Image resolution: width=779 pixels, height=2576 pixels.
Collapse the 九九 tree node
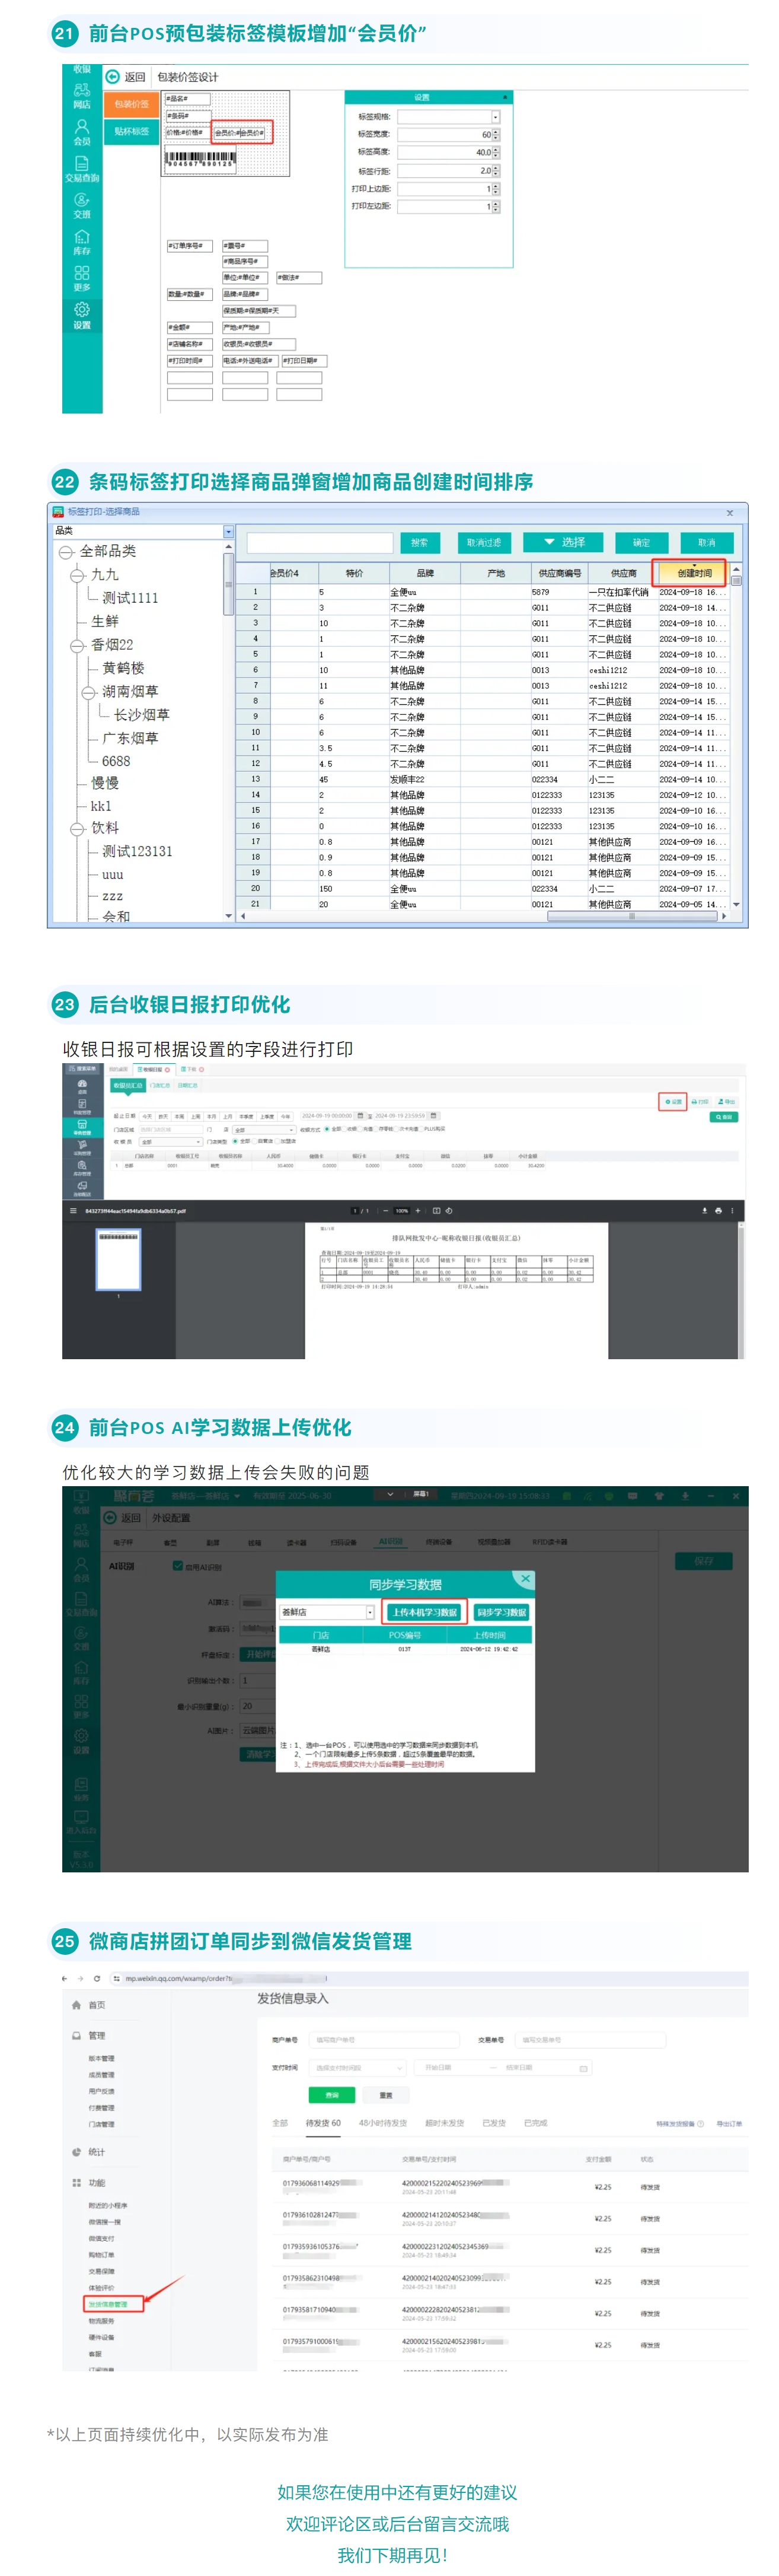(x=78, y=575)
